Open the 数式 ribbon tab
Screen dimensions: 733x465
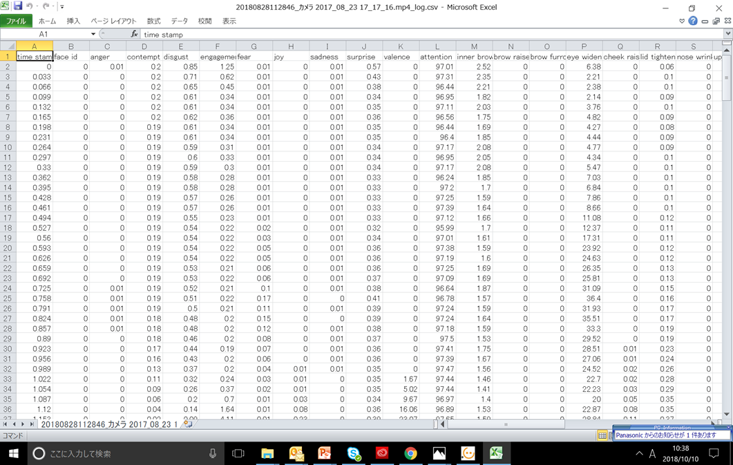[153, 21]
